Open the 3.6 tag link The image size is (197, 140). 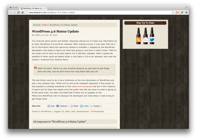point(63,111)
